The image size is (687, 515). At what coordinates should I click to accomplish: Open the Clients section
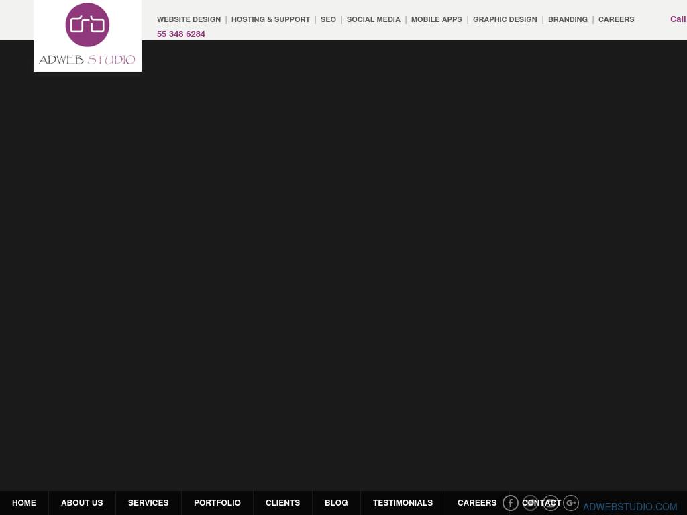[282, 503]
